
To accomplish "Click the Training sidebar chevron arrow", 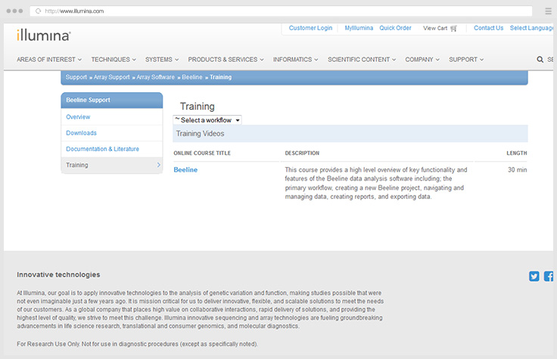I will pyautogui.click(x=158, y=165).
